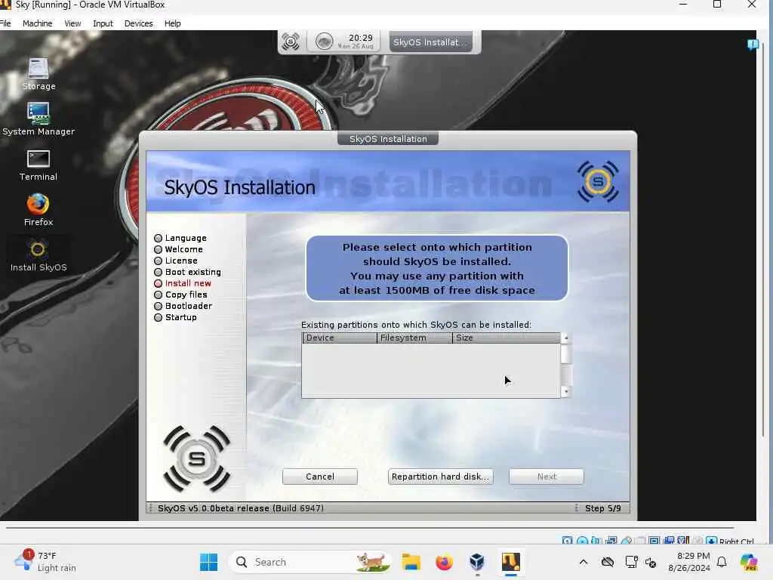Screen dimensions: 773x580
Task: Click the partition list scroll up arrow
Action: click(566, 338)
